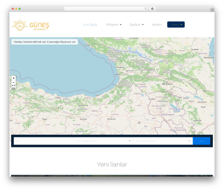The width and height of the screenshot is (224, 190).
Task: Zoom in on the map
Action: tap(13, 78)
